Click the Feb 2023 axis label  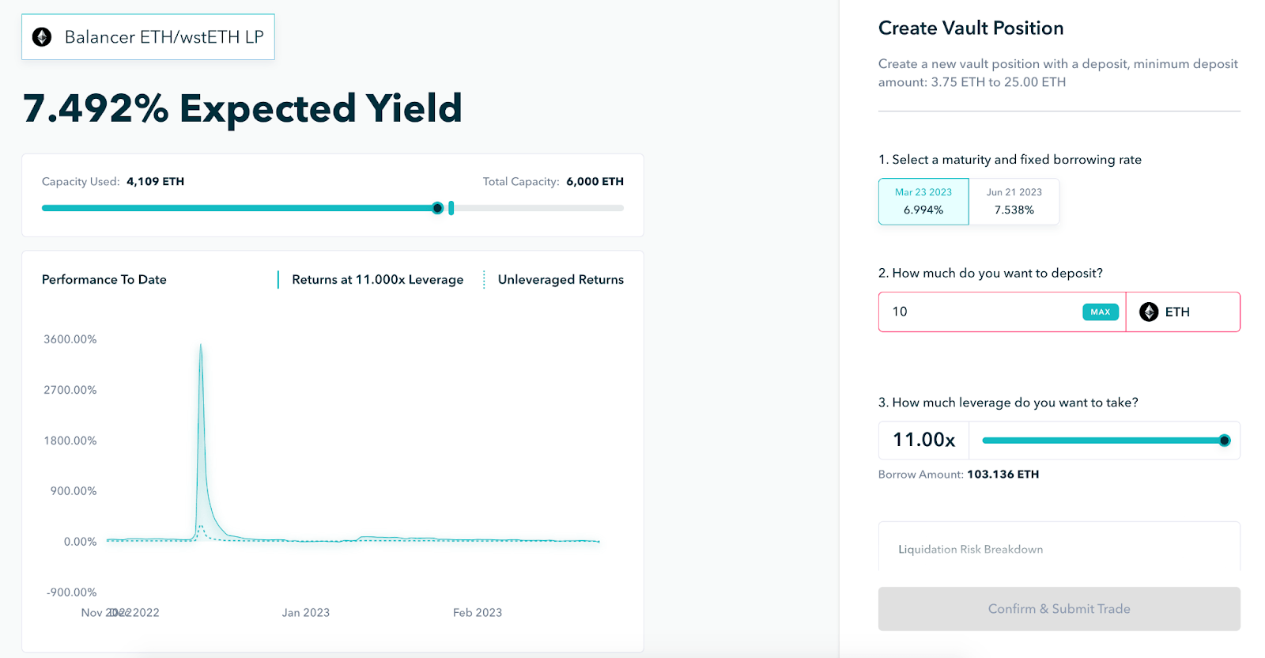(478, 613)
